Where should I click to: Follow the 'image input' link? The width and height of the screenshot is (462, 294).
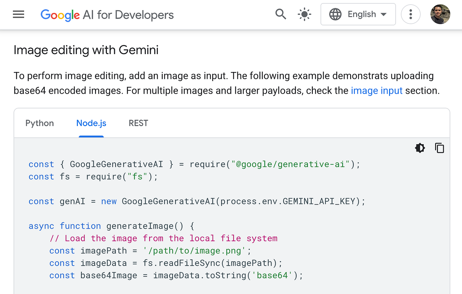[377, 90]
